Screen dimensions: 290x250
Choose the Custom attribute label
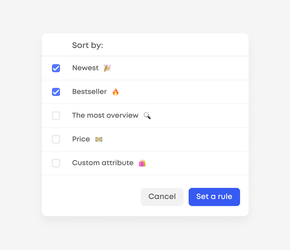pos(103,163)
